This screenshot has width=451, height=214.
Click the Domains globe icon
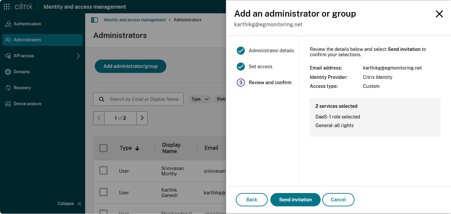(x=8, y=72)
